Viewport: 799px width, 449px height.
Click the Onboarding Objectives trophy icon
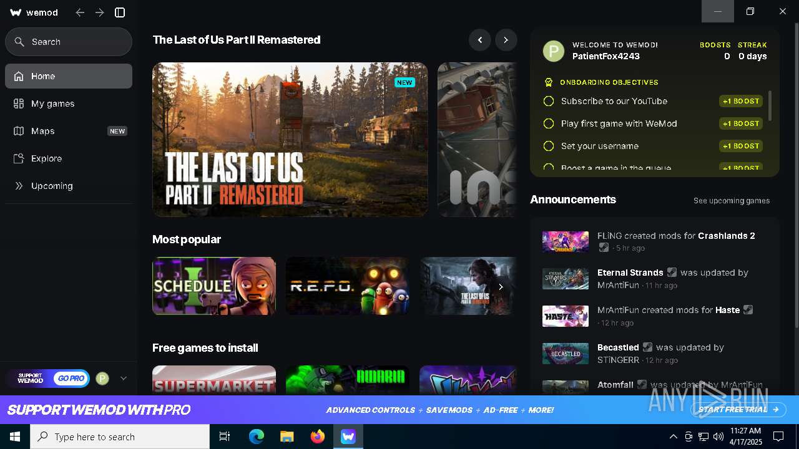pyautogui.click(x=549, y=82)
